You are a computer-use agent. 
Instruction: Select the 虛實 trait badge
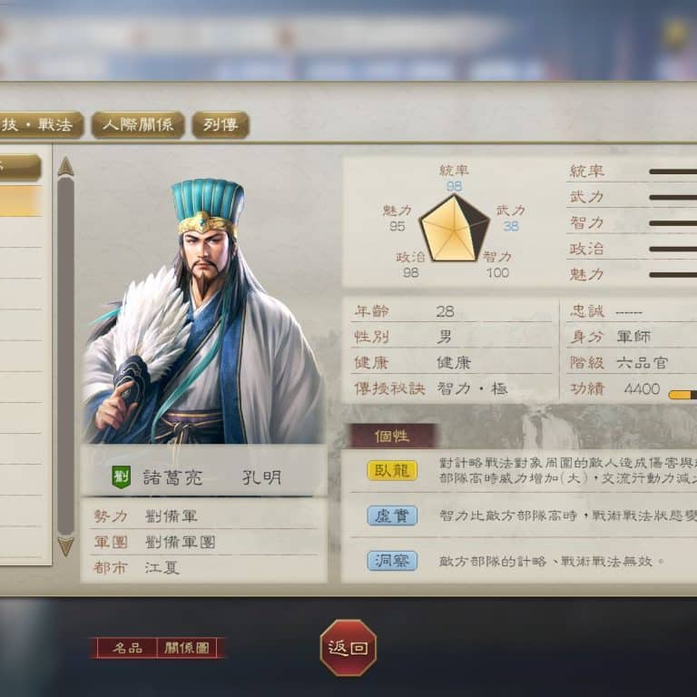click(x=392, y=515)
